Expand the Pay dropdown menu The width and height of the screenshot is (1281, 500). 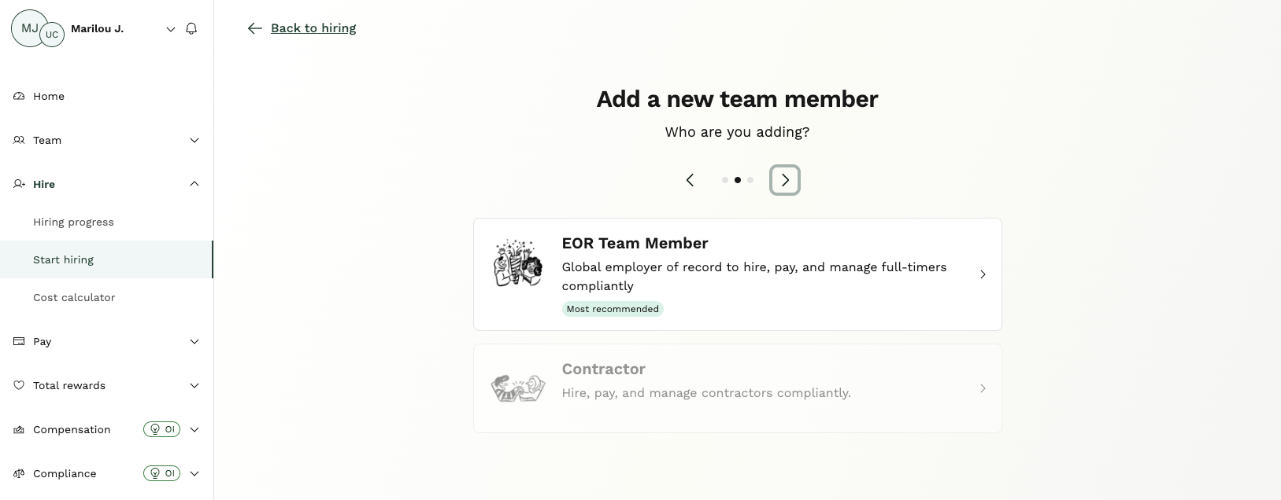[194, 341]
